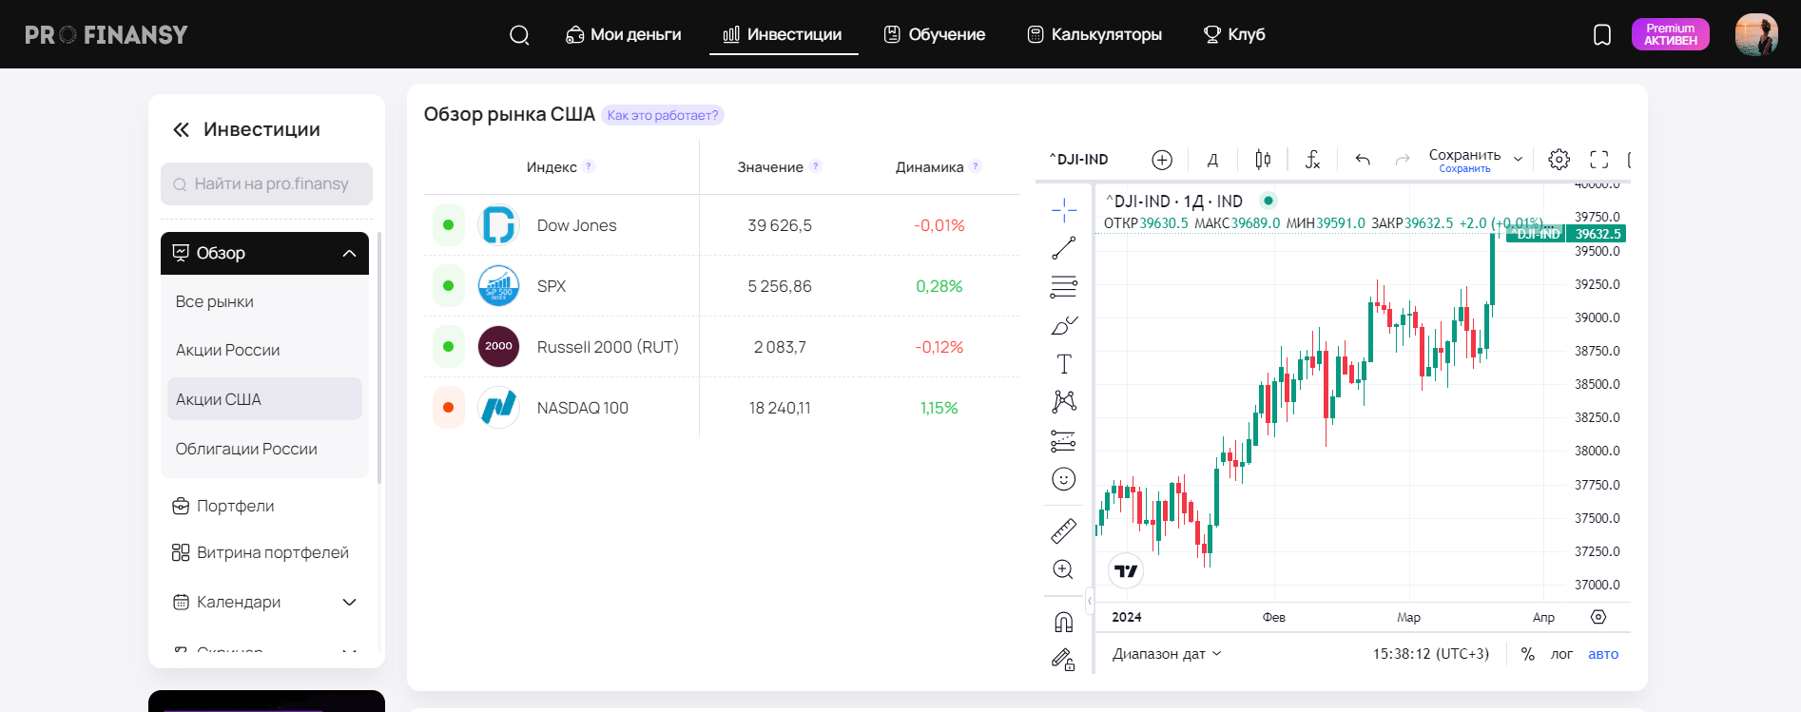Select the crosshair cursor tool

1064,210
